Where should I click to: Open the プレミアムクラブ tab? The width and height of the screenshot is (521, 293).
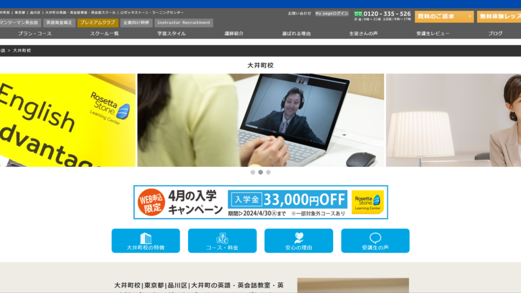(x=98, y=22)
